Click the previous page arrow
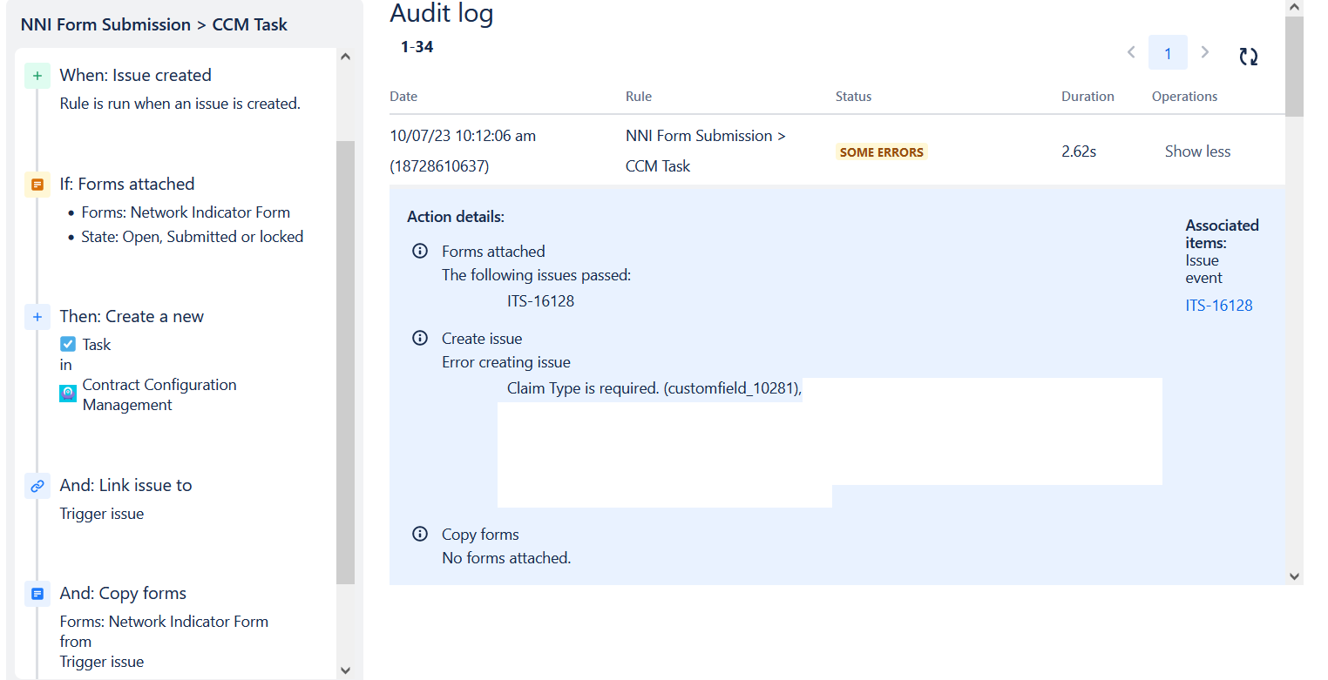1328x680 pixels. coord(1130,52)
